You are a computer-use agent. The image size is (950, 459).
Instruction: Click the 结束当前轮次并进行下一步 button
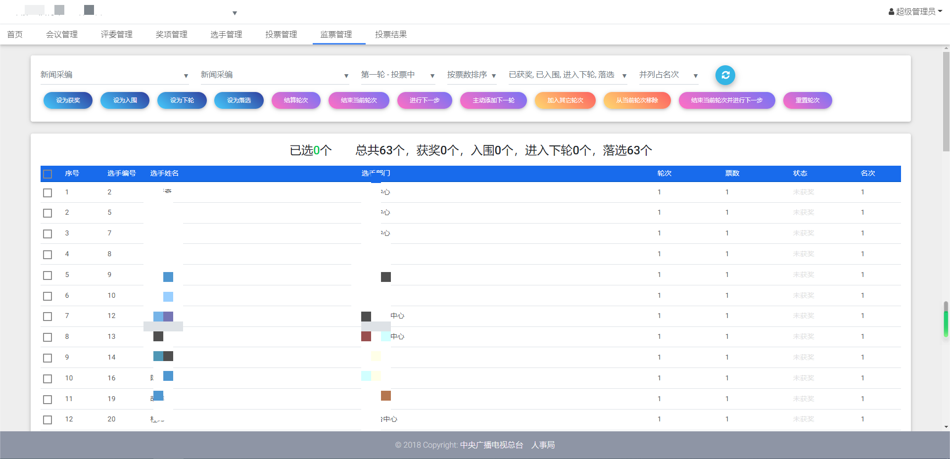(727, 100)
